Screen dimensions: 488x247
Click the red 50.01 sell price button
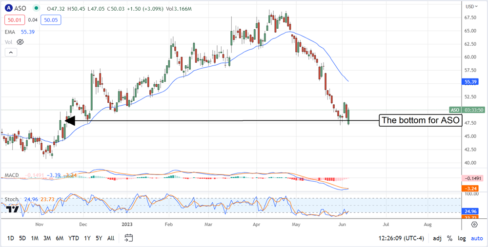[14, 19]
